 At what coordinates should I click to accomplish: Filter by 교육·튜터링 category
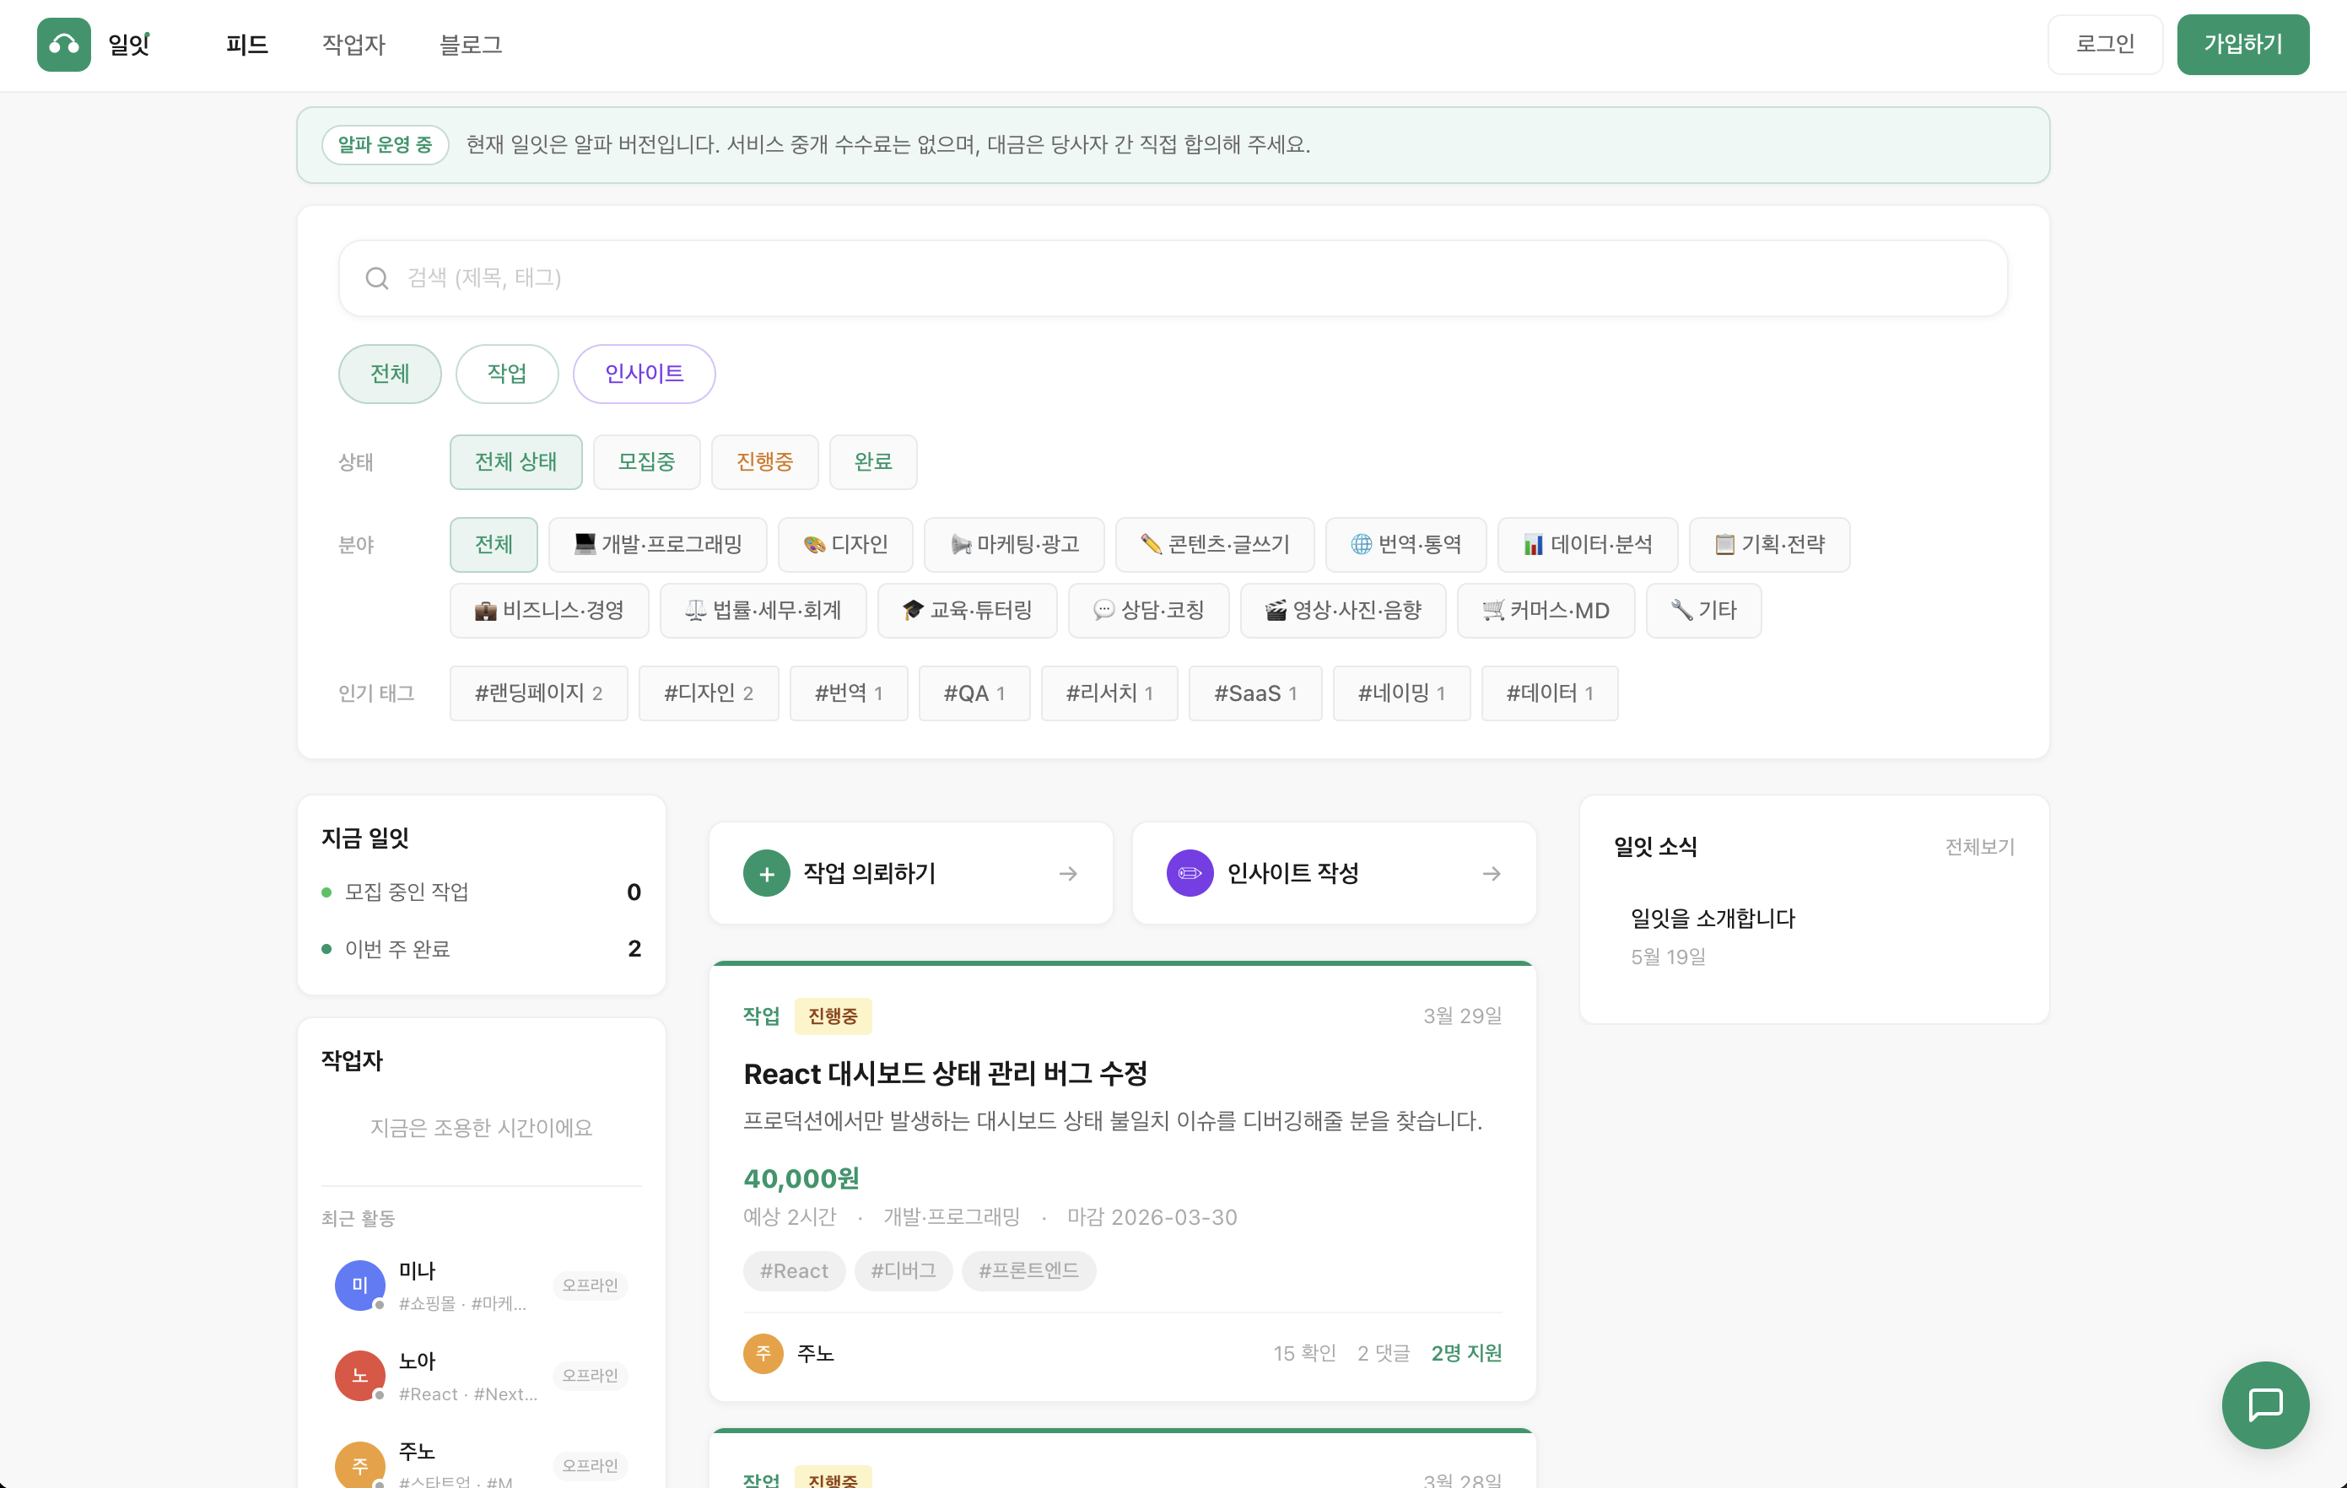tap(967, 611)
